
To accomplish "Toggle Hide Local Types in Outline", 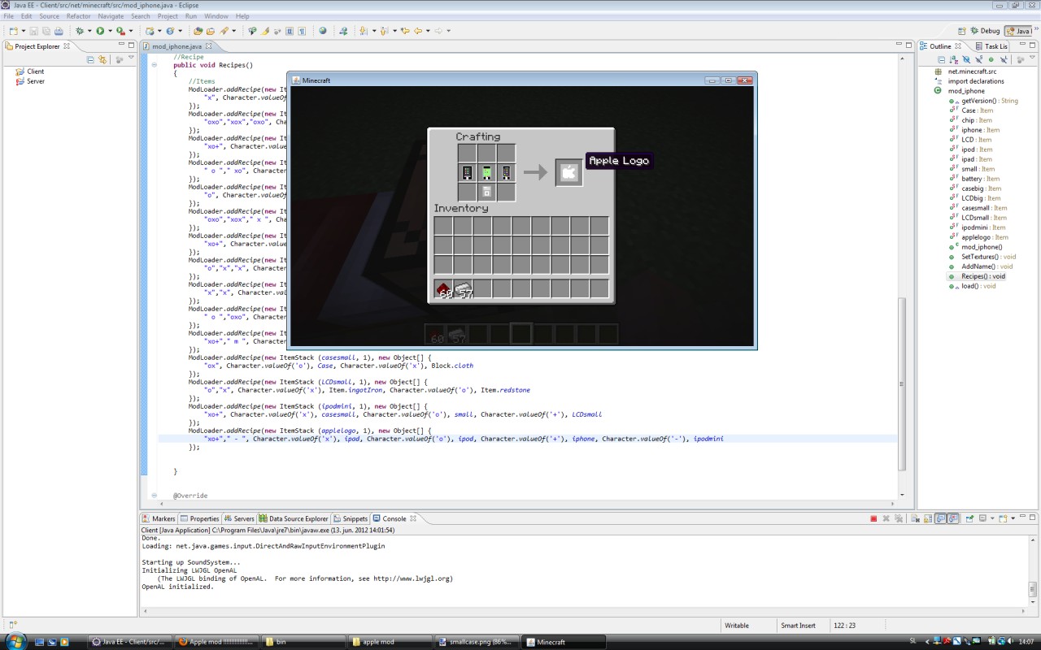I will [x=1004, y=59].
